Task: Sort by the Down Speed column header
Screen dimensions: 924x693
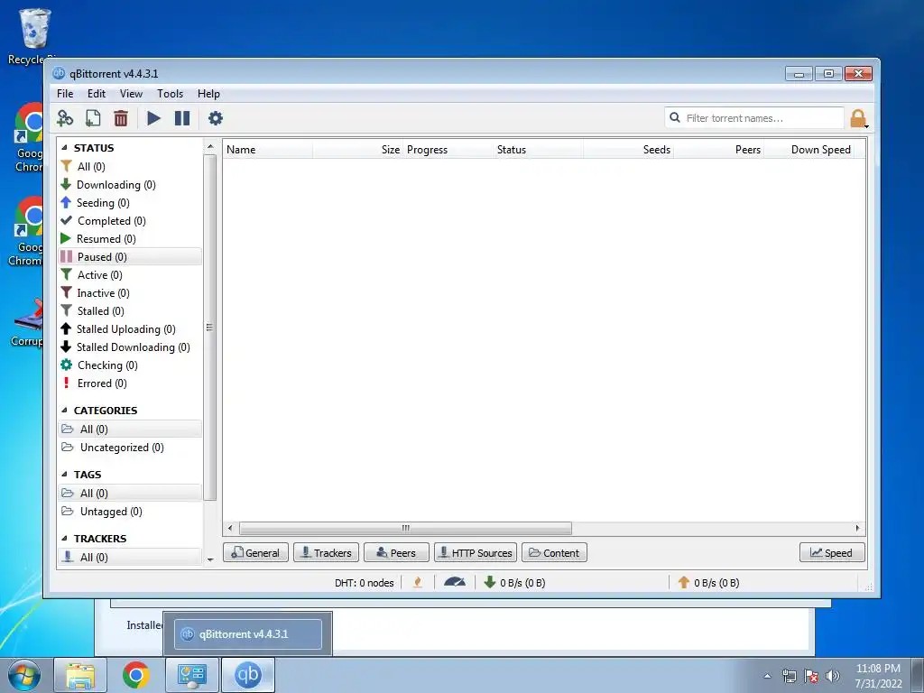Action: [x=808, y=150]
